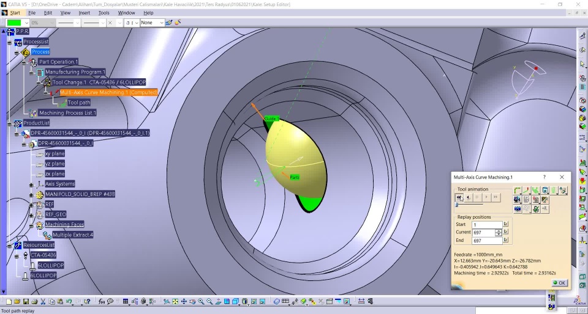Click the select End position arrow icon
588x314 pixels.
[505, 240]
